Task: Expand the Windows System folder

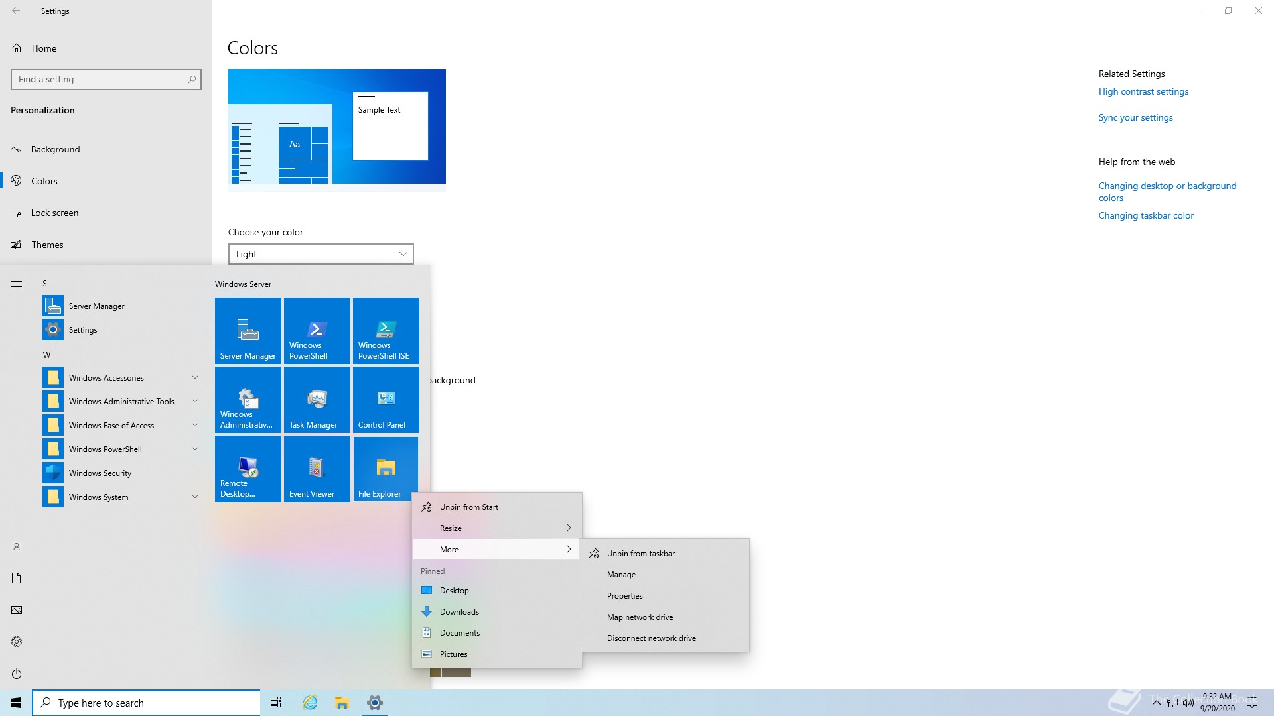Action: 121,497
